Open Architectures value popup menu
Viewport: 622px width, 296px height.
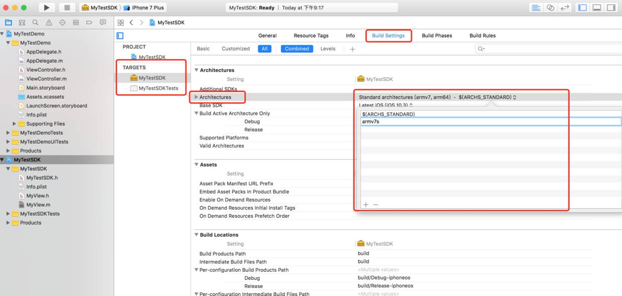[x=437, y=97]
